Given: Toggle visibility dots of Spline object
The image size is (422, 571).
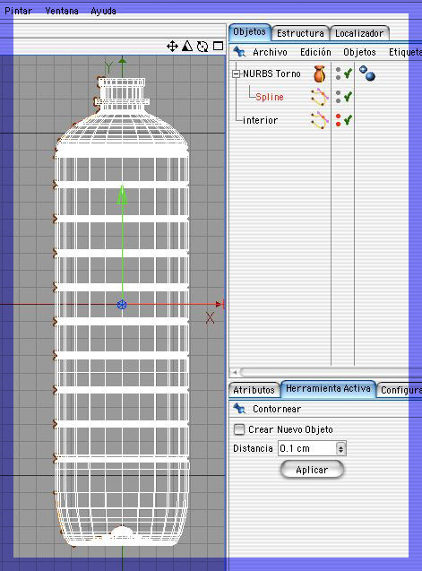Looking at the screenshot, I should pyautogui.click(x=339, y=97).
